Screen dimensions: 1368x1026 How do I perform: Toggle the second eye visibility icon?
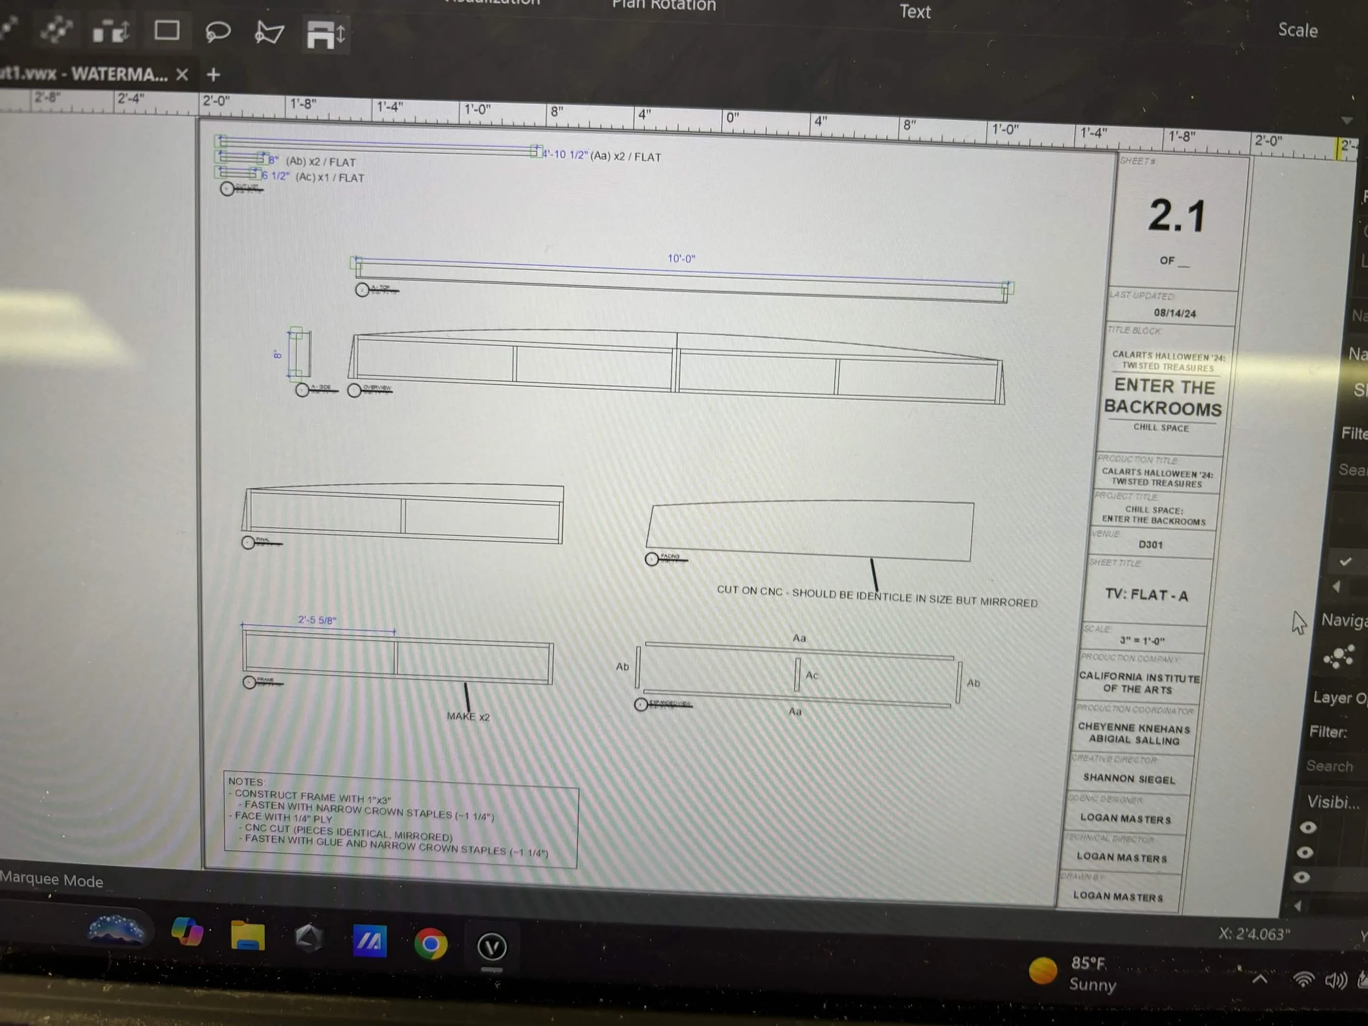pyautogui.click(x=1305, y=853)
